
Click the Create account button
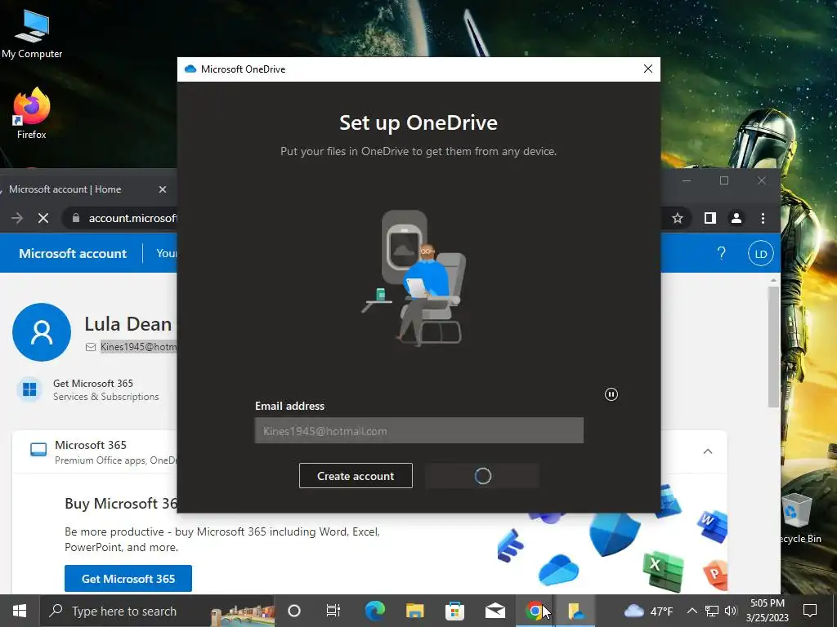pyautogui.click(x=356, y=476)
